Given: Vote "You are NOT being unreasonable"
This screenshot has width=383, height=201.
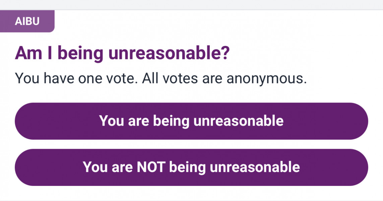Looking at the screenshot, I should (191, 167).
